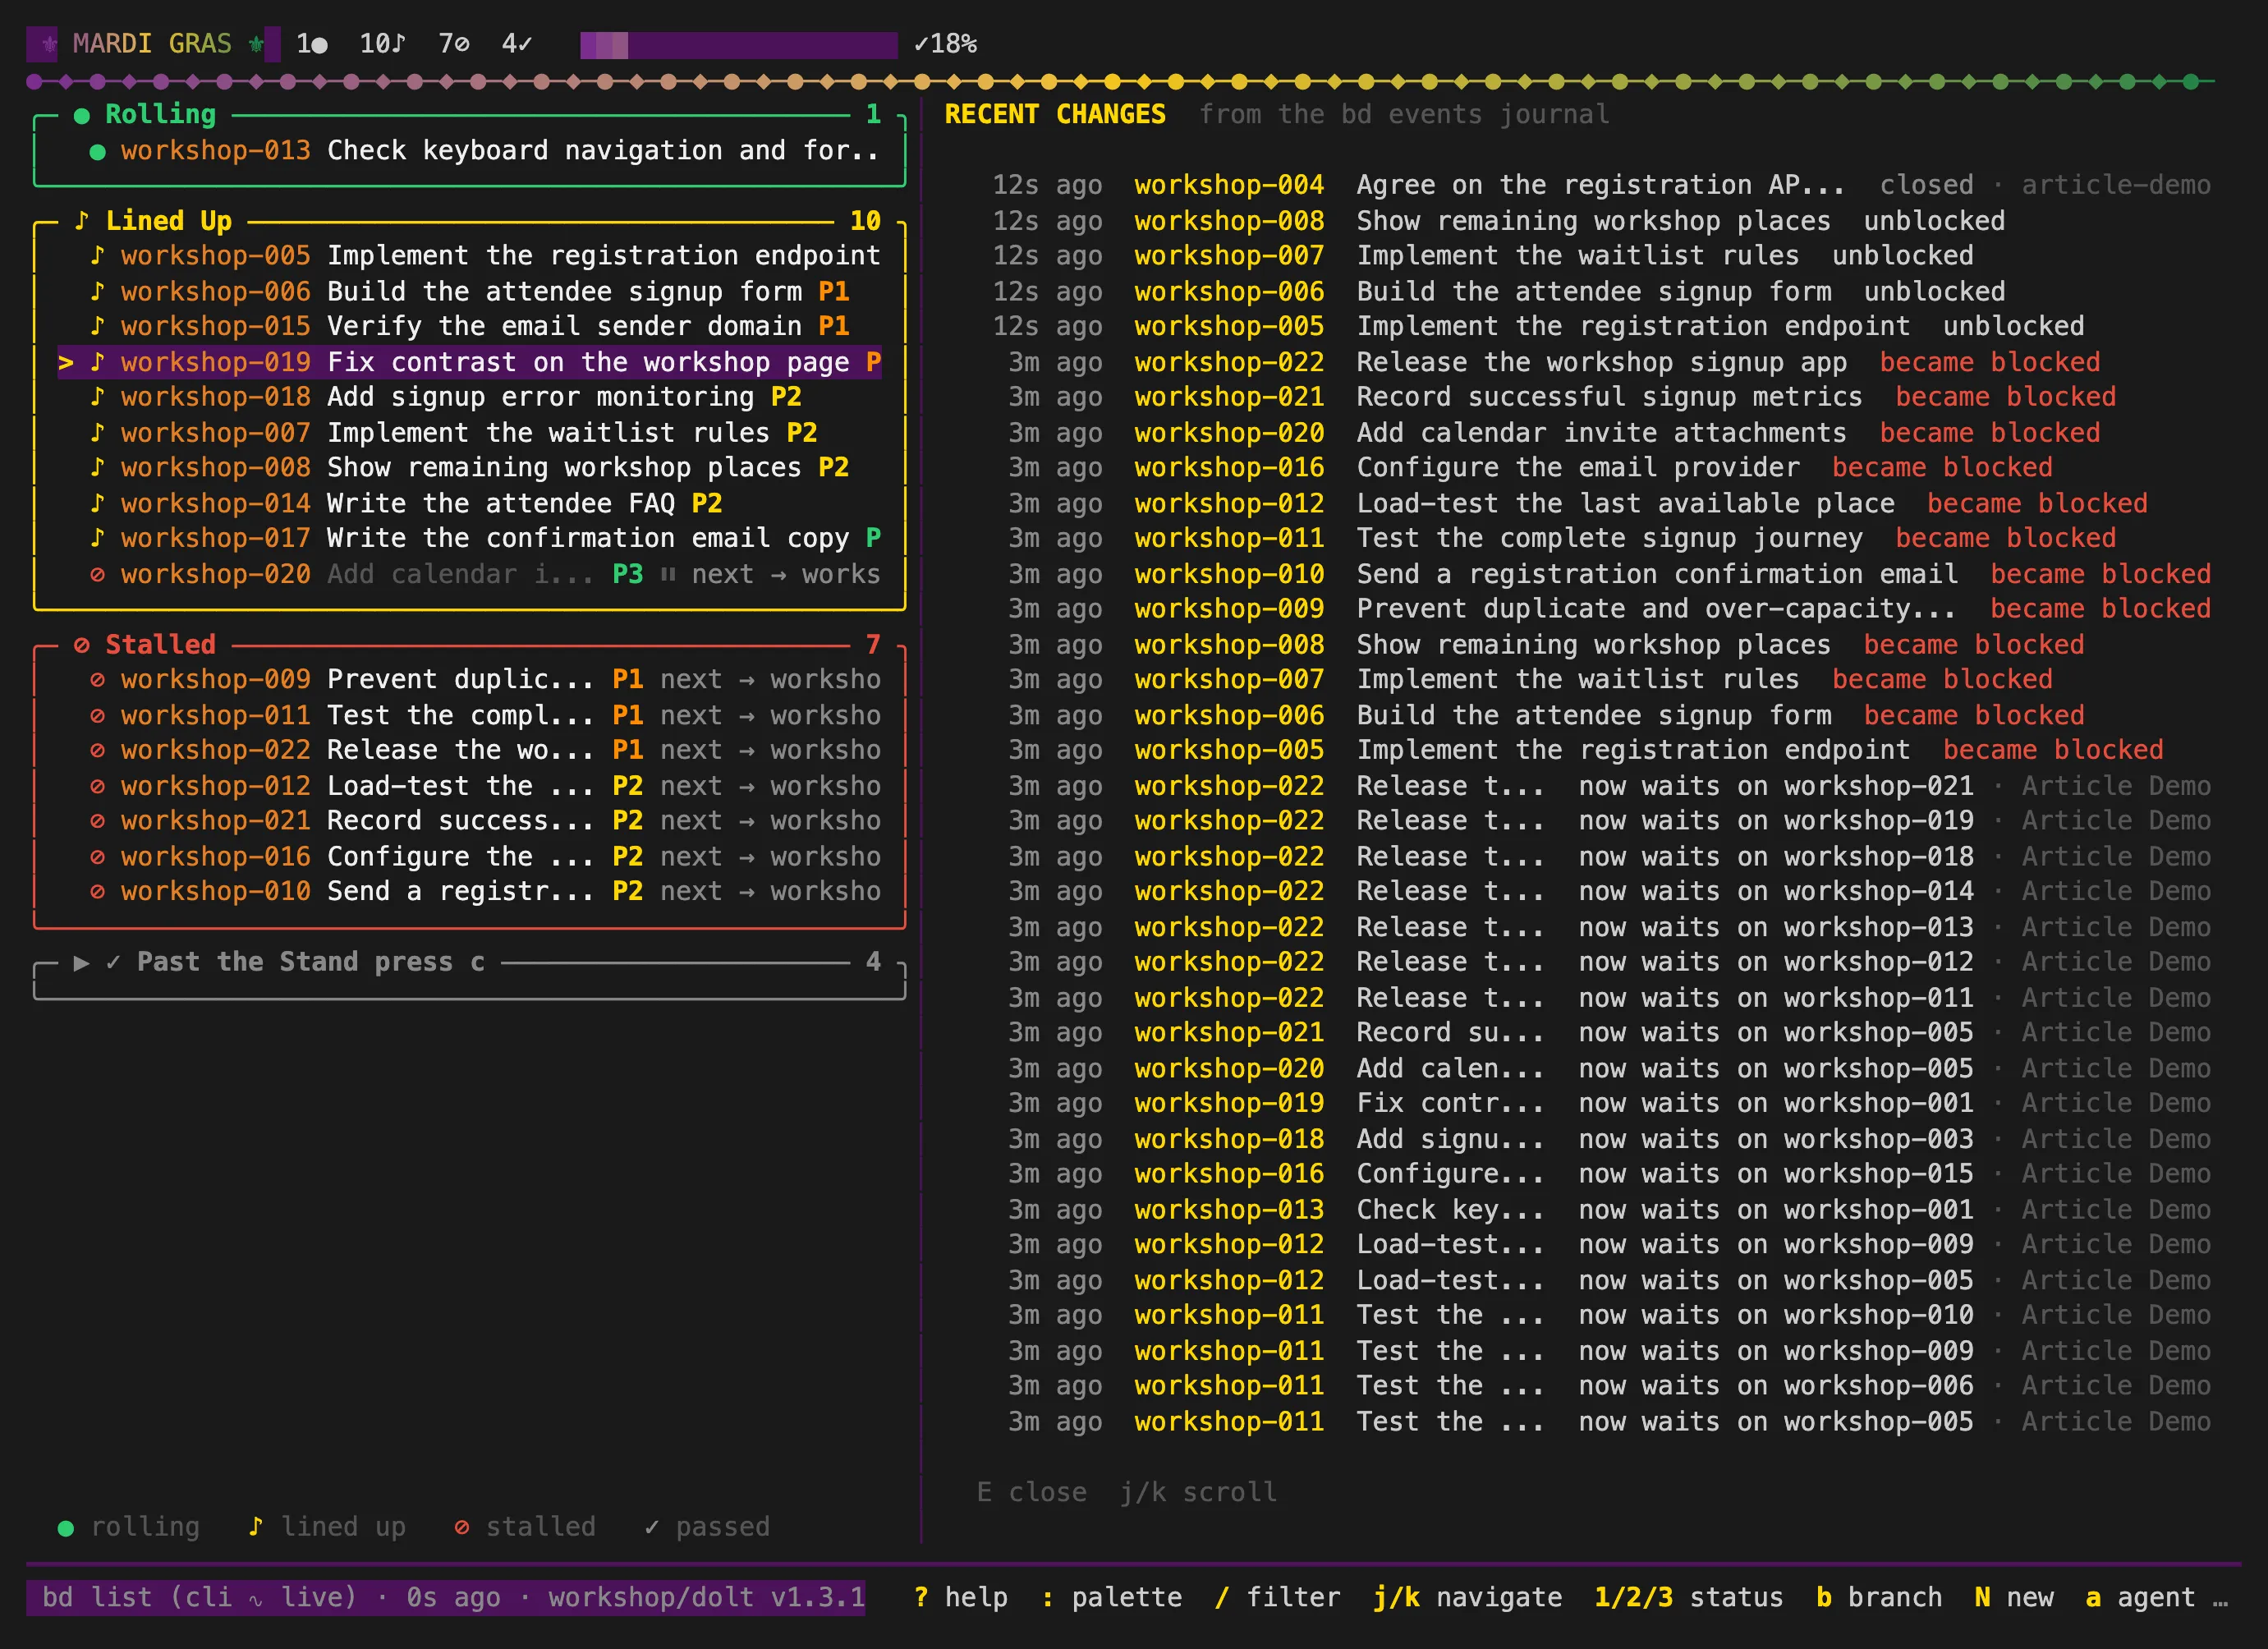Expand the Past the Stand section triangle
Viewport: 2268px width, 1649px height.
pyautogui.click(x=81, y=962)
